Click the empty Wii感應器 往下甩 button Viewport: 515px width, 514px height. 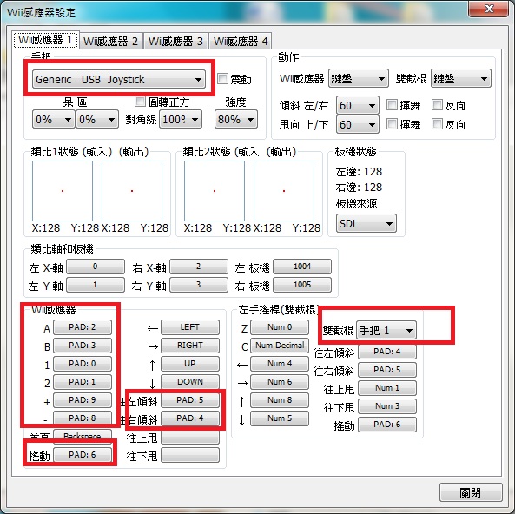tap(190, 456)
